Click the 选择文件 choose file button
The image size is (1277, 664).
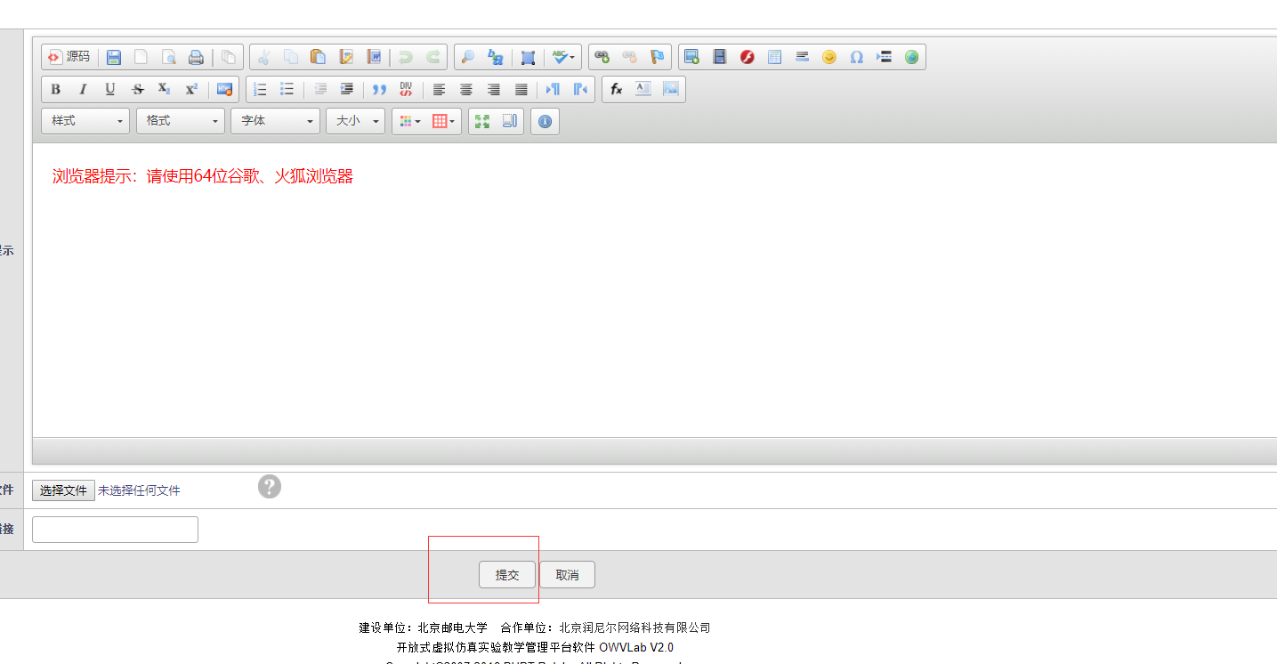point(63,490)
